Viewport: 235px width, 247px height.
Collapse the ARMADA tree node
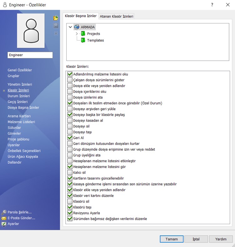click(70, 27)
